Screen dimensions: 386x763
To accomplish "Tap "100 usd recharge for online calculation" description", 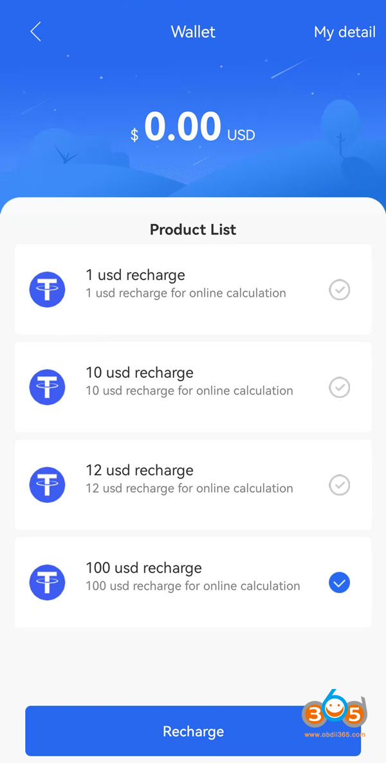I will tap(193, 586).
